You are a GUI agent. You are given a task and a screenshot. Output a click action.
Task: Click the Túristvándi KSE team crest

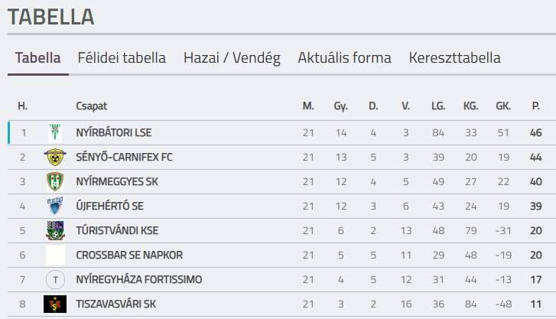(x=55, y=230)
